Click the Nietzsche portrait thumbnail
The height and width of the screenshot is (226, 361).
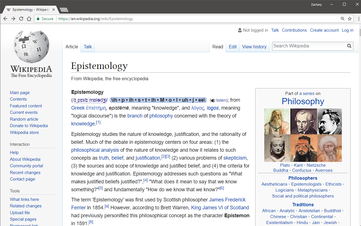pos(329,121)
